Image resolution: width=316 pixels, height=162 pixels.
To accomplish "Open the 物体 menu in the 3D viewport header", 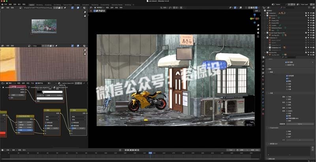I will 121,7.
